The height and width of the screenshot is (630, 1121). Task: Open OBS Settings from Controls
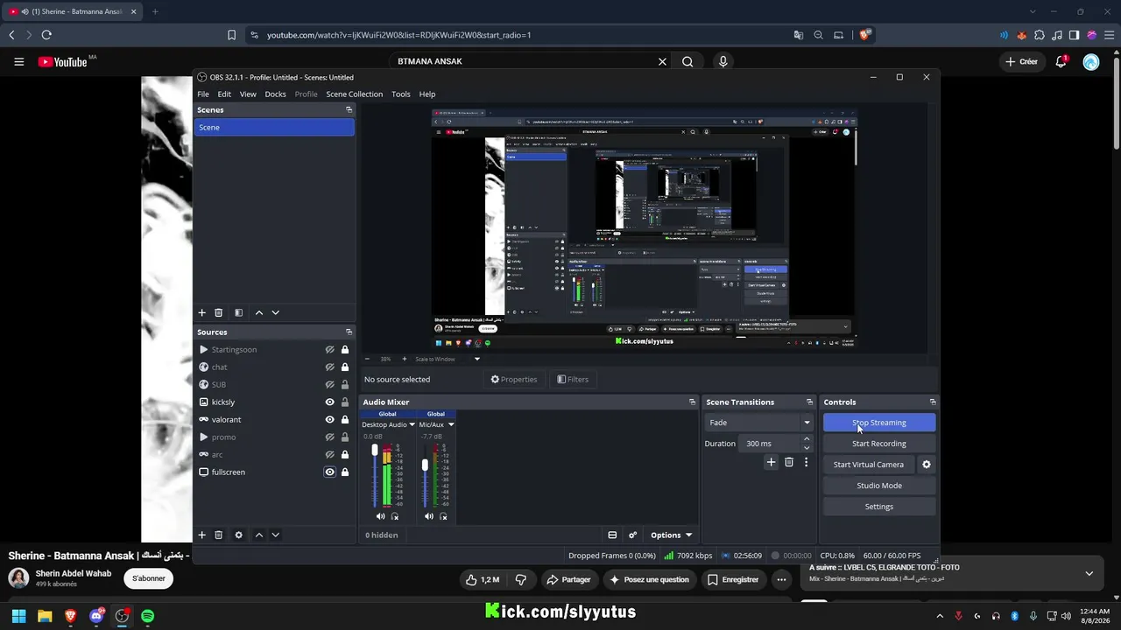[879, 507]
